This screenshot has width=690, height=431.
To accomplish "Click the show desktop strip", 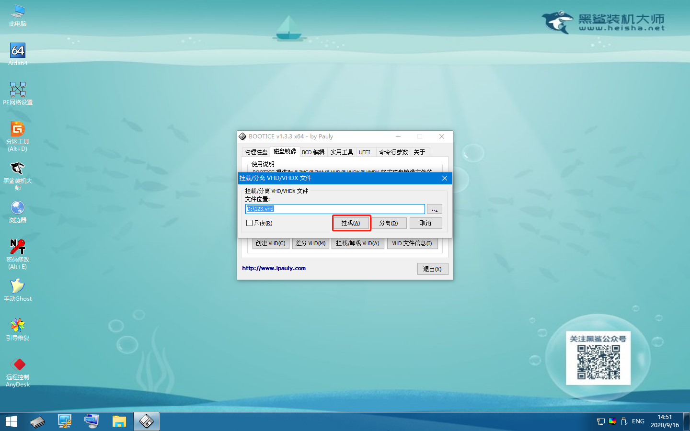I will tap(687, 421).
